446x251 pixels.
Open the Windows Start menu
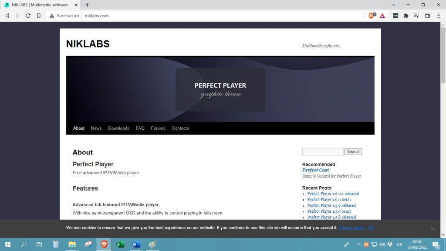point(8,244)
